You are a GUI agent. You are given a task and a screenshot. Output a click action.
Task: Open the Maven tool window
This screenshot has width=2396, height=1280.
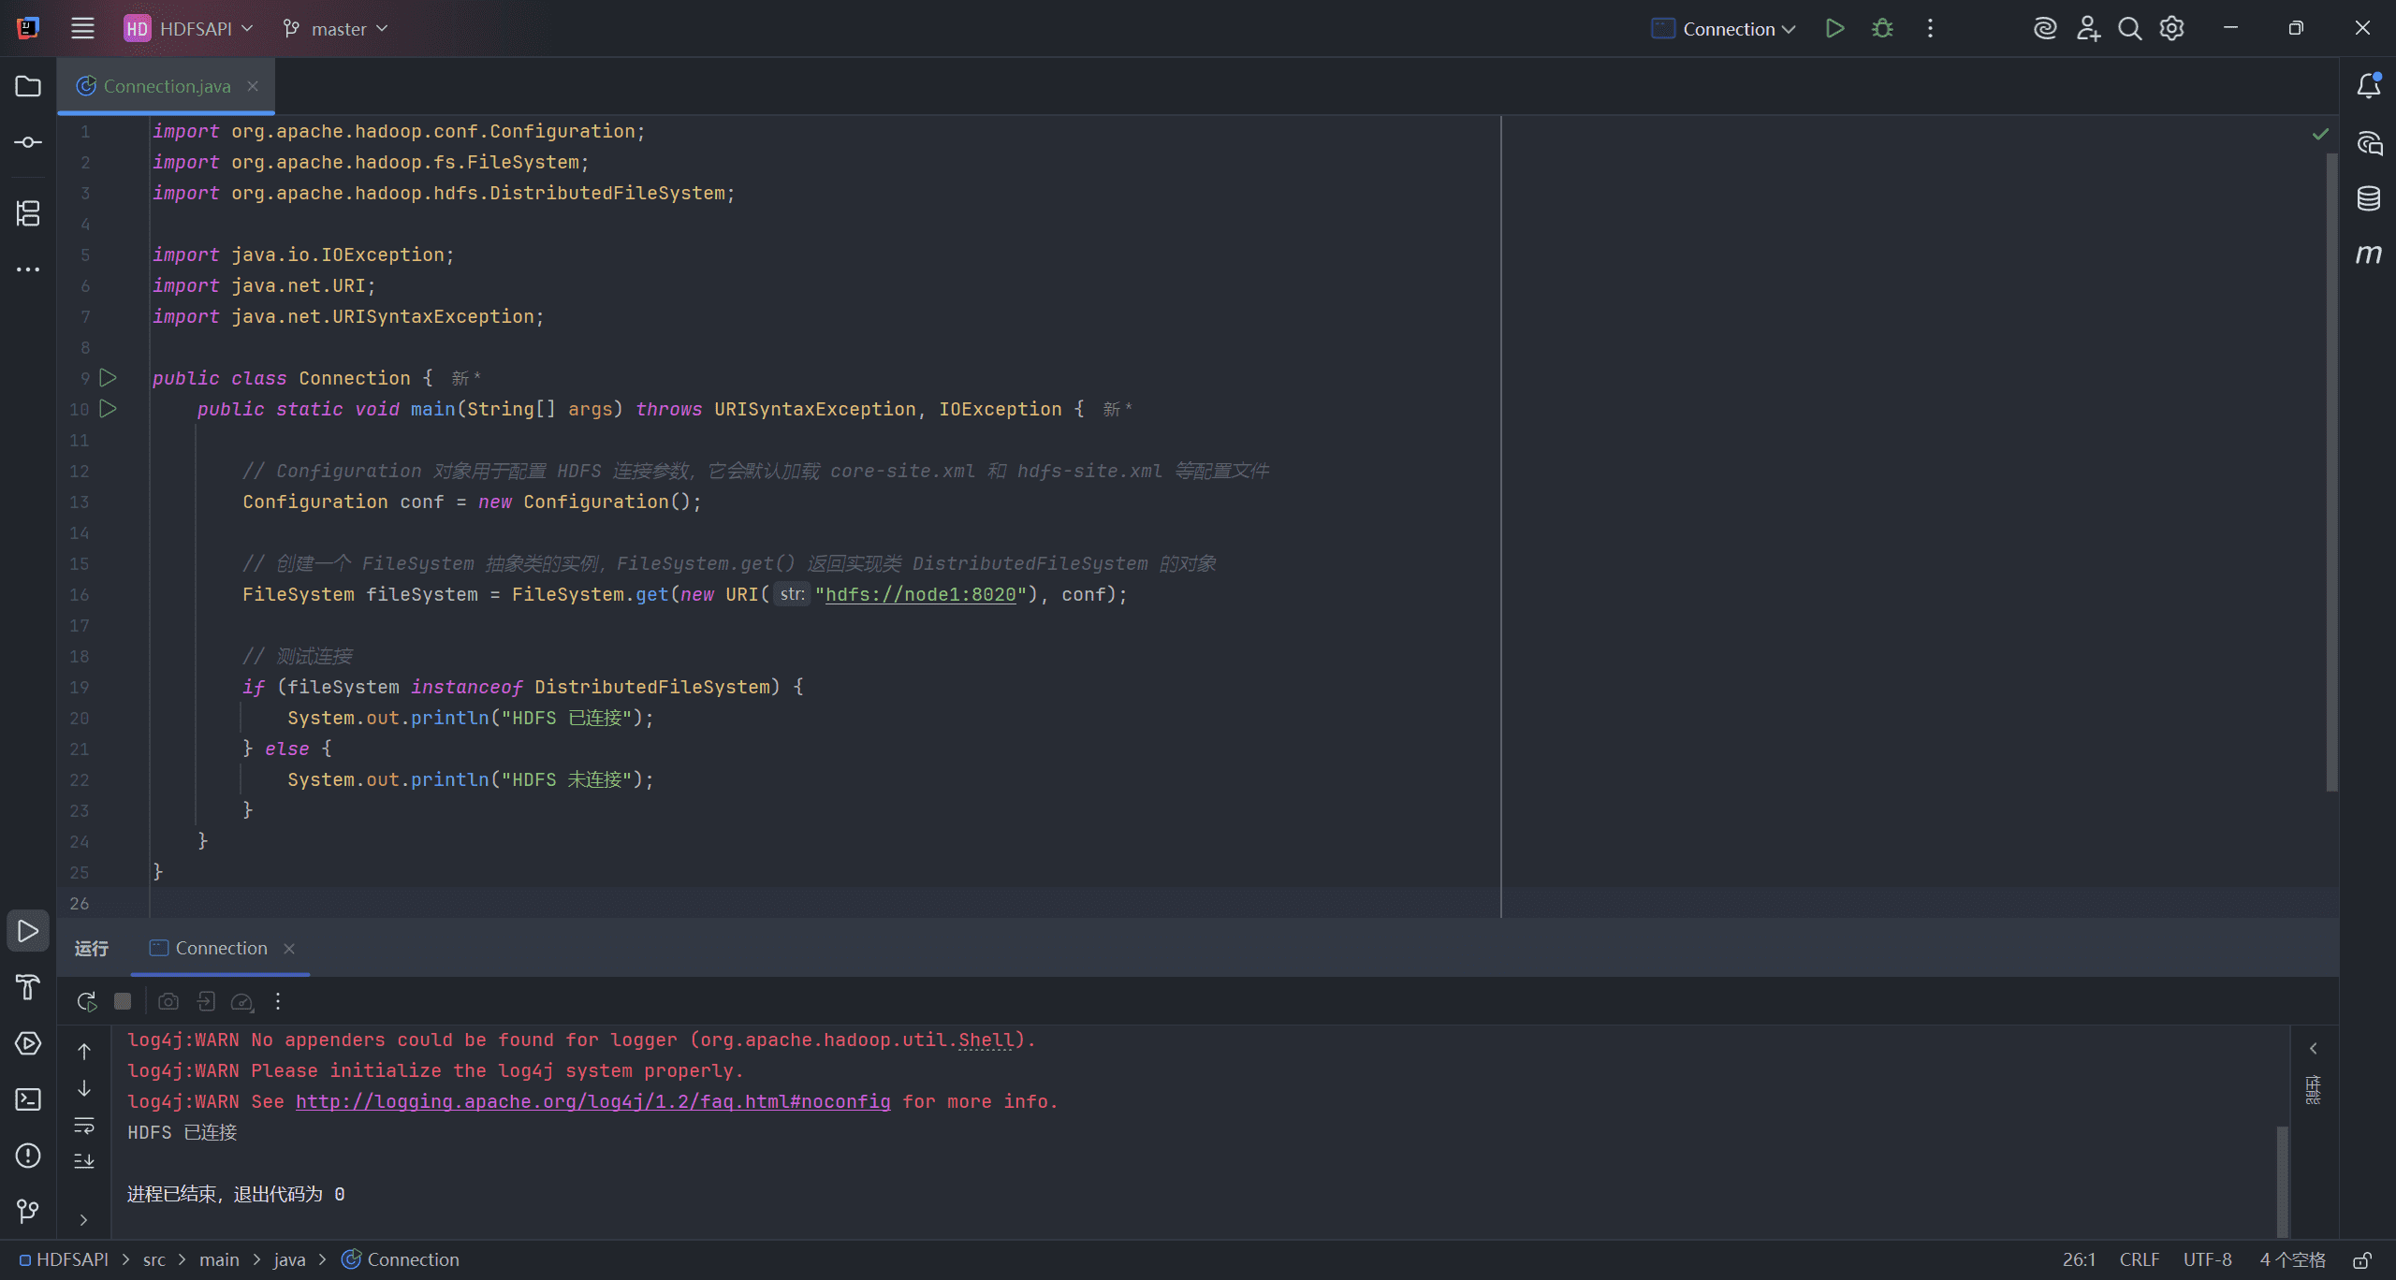[2369, 255]
